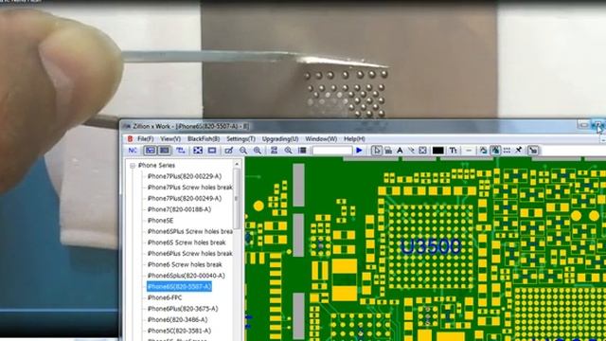Select highlighted iPhone6S(820-5507-A) entry
This screenshot has width=606, height=341.
pyautogui.click(x=179, y=286)
